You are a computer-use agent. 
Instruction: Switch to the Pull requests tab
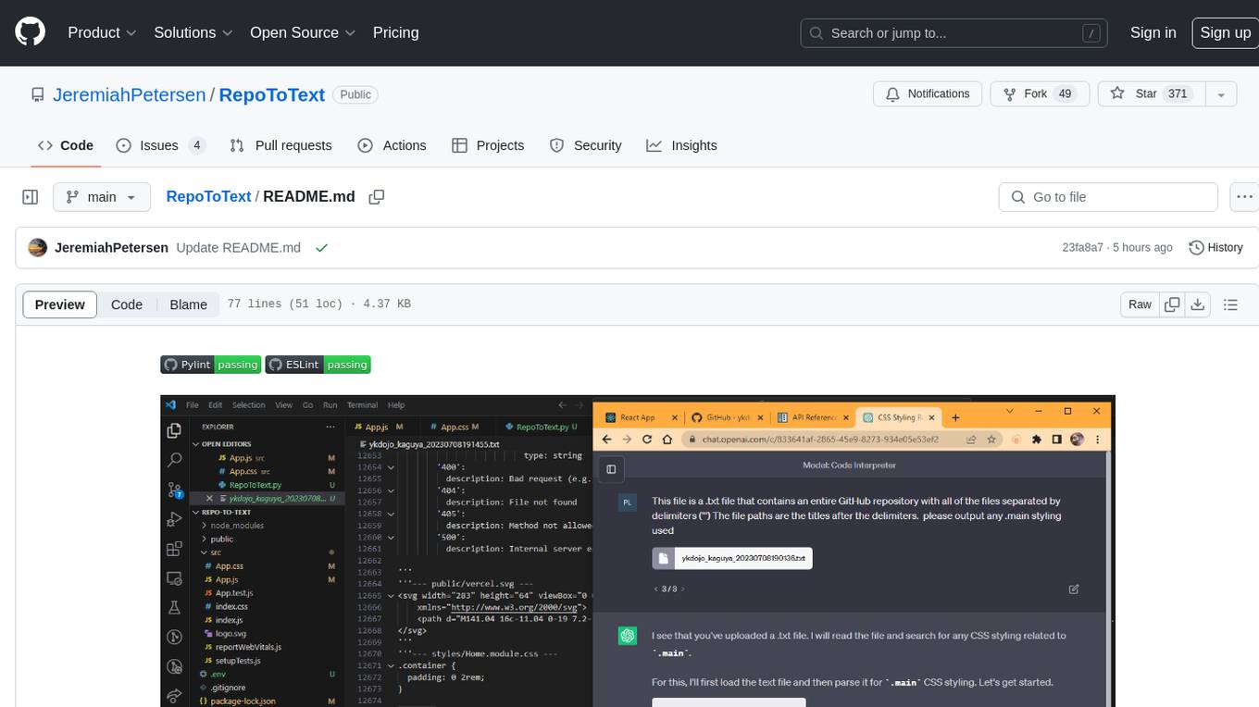click(280, 145)
